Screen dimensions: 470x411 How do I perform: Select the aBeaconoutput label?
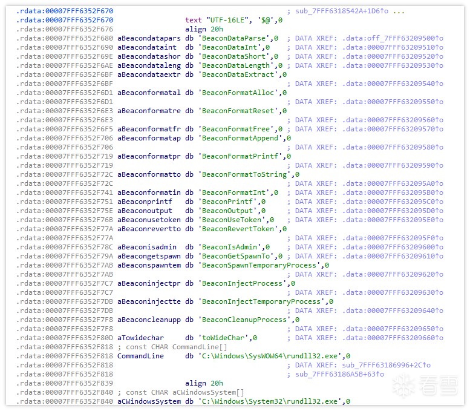(x=145, y=211)
